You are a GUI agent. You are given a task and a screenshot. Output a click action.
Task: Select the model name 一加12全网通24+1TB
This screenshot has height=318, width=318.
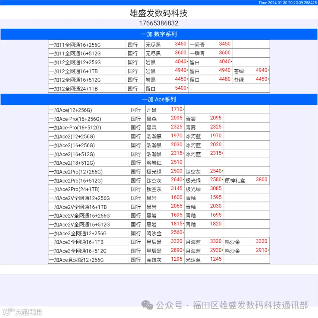73,89
